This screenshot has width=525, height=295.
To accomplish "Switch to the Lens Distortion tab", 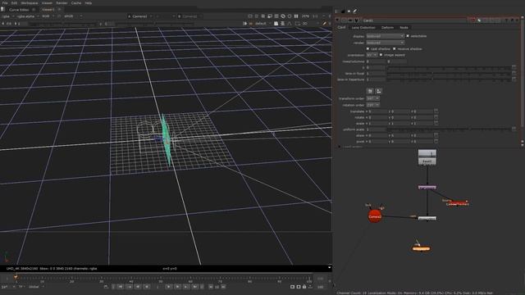I will pos(363,27).
